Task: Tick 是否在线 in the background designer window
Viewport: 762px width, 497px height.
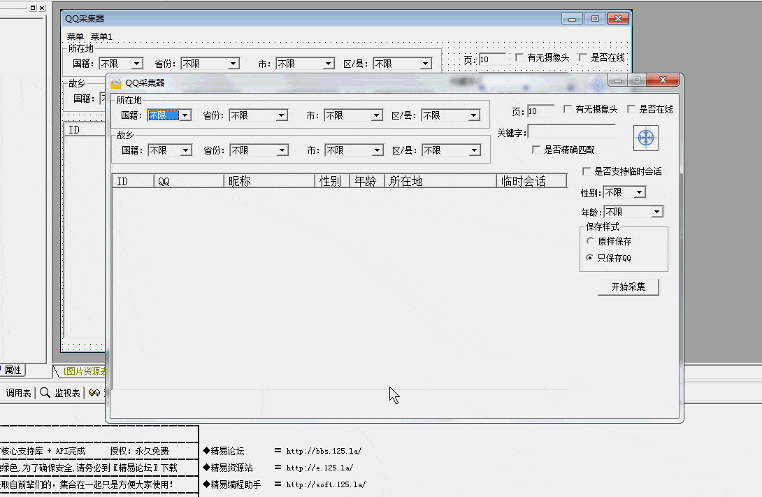Action: 582,57
